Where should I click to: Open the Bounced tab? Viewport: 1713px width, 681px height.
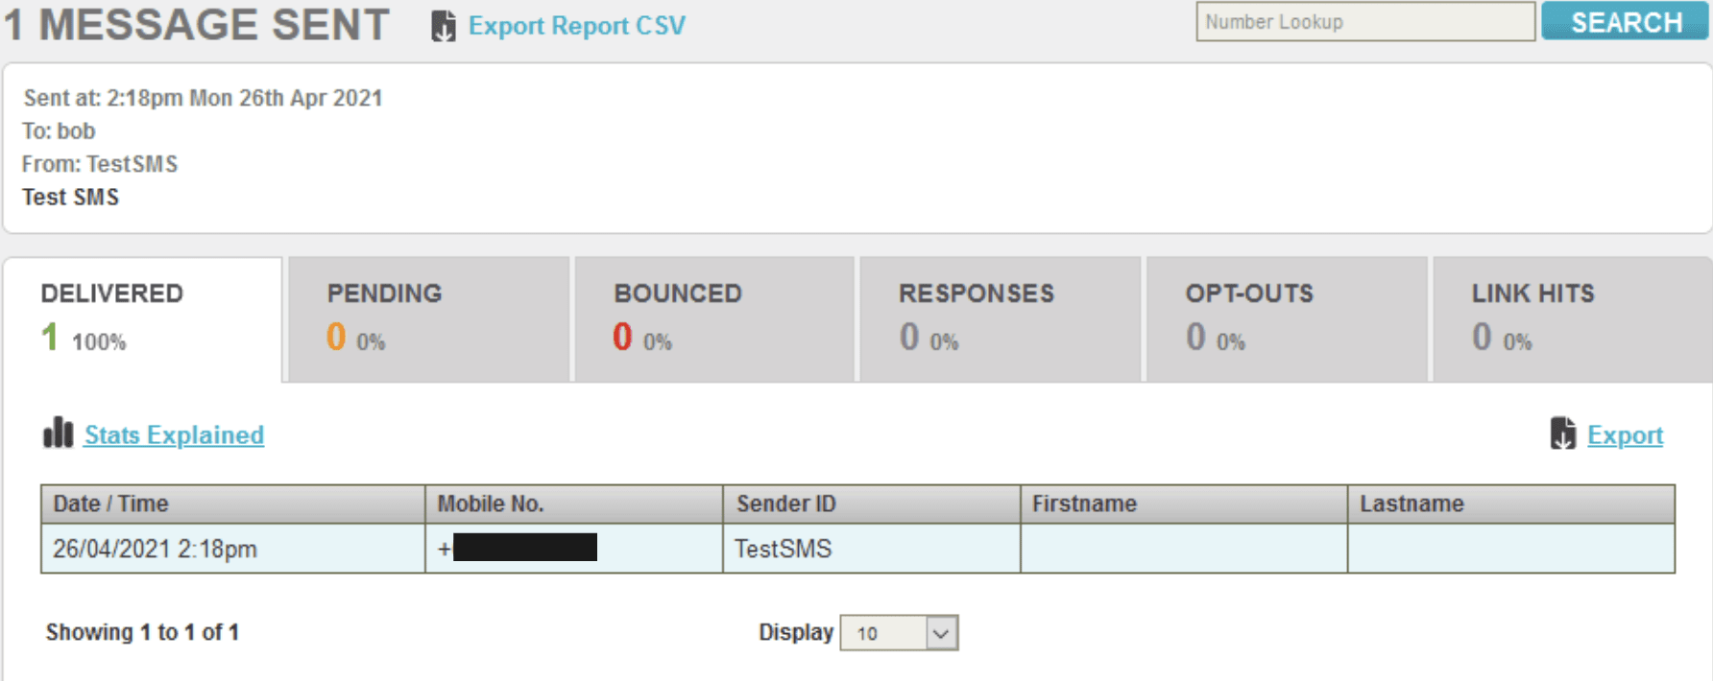713,318
